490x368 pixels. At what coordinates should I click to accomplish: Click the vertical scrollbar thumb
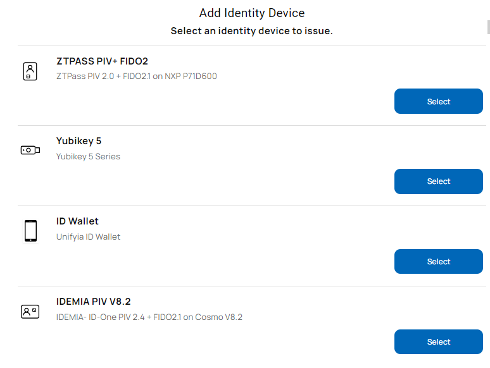pos(488,27)
